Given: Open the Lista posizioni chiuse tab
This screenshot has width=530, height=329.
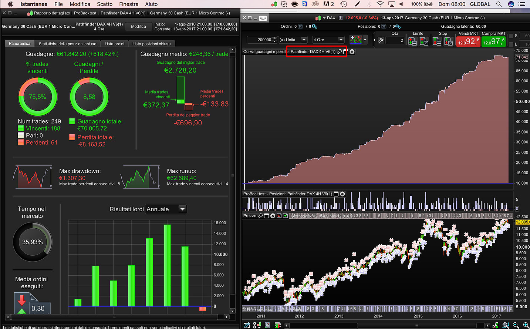Looking at the screenshot, I should point(152,44).
